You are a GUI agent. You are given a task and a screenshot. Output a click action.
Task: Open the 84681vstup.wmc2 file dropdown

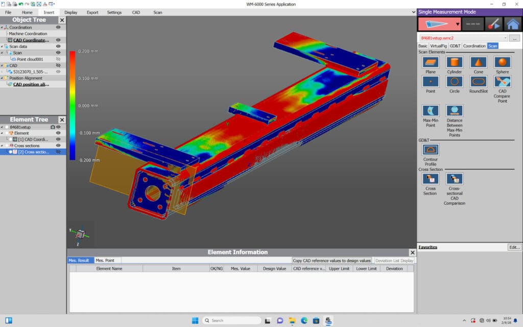tap(506, 38)
